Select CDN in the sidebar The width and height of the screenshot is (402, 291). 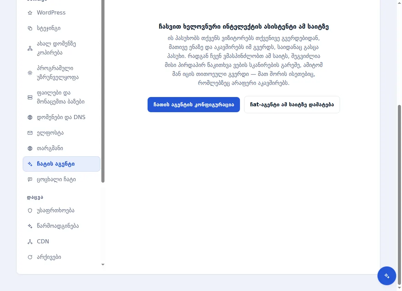click(x=61, y=242)
